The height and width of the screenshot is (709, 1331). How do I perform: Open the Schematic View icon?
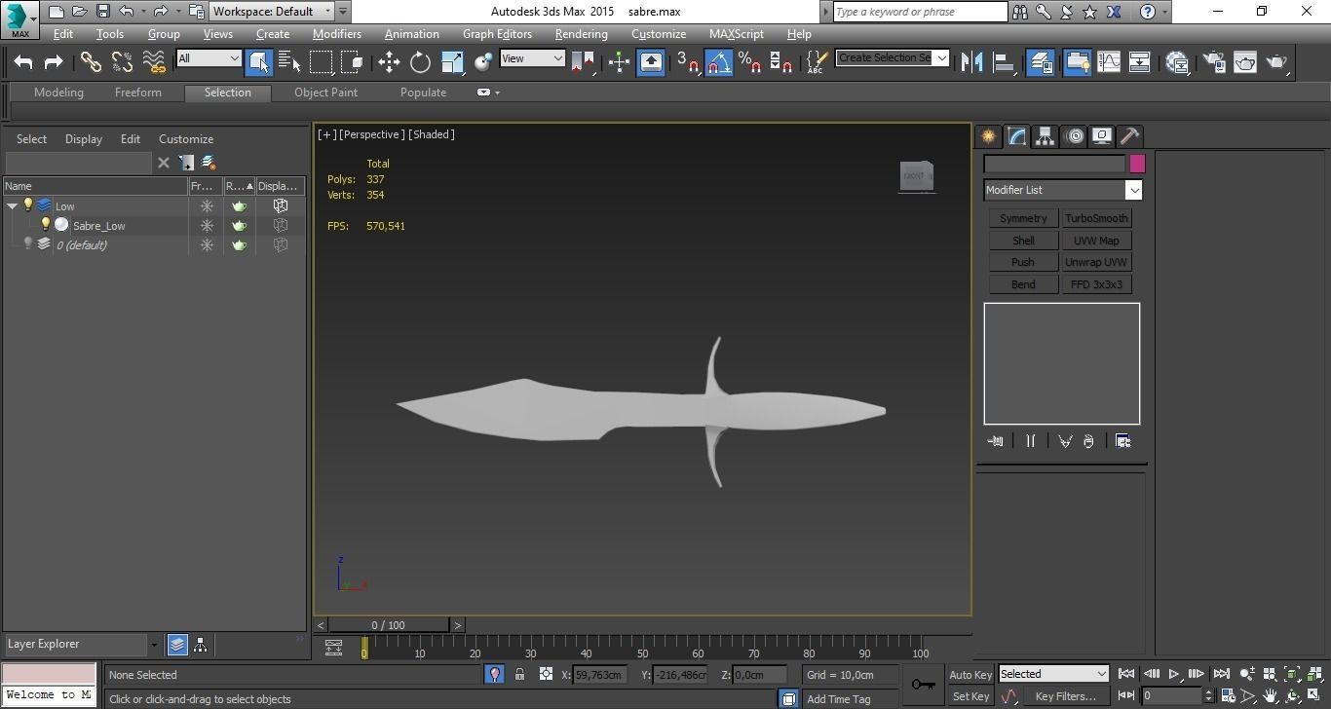pyautogui.click(x=1139, y=62)
